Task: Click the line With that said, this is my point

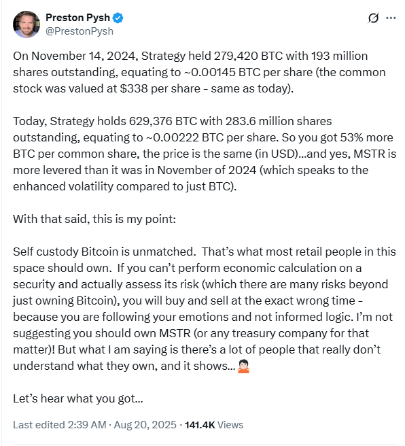Action: [94, 220]
